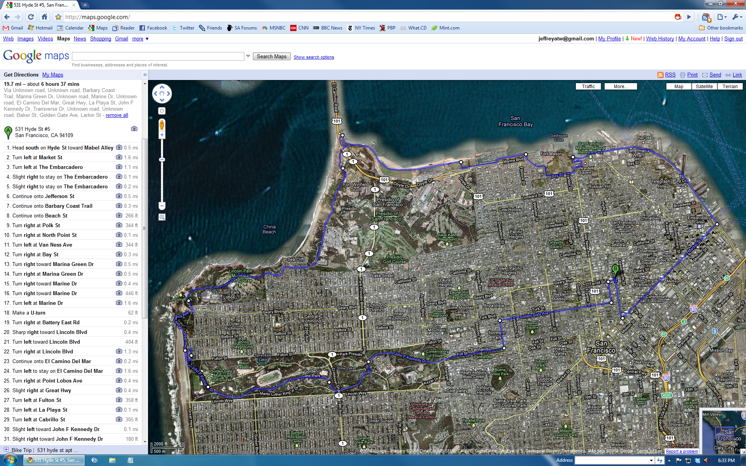The image size is (746, 466).
Task: Open the My Maps tab
Action: (53, 75)
